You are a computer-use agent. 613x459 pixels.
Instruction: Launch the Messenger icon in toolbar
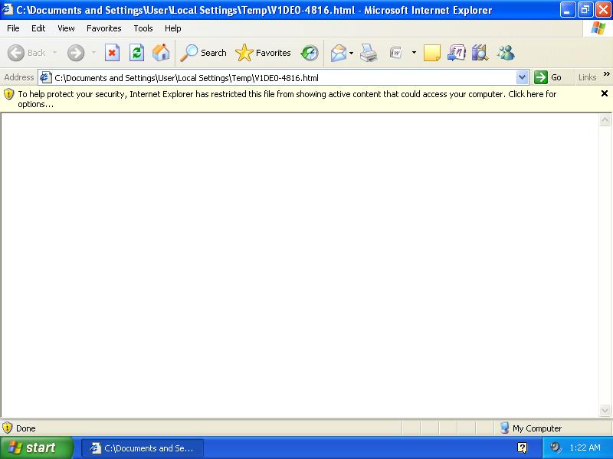(x=506, y=53)
